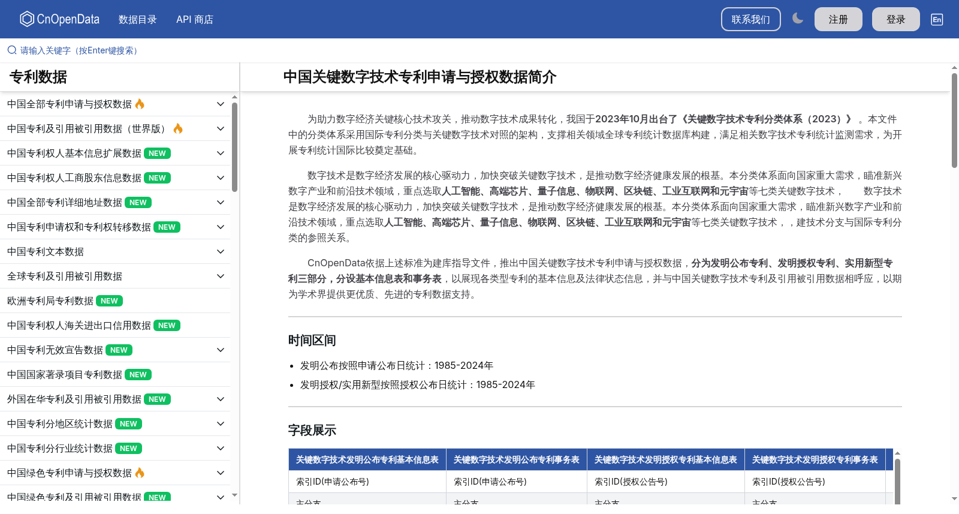Click sidebar scroll-down arrow
The height and width of the screenshot is (514, 959).
[x=235, y=495]
